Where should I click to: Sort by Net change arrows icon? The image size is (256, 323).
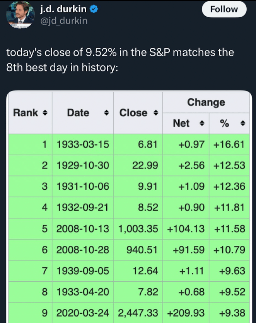(202, 123)
